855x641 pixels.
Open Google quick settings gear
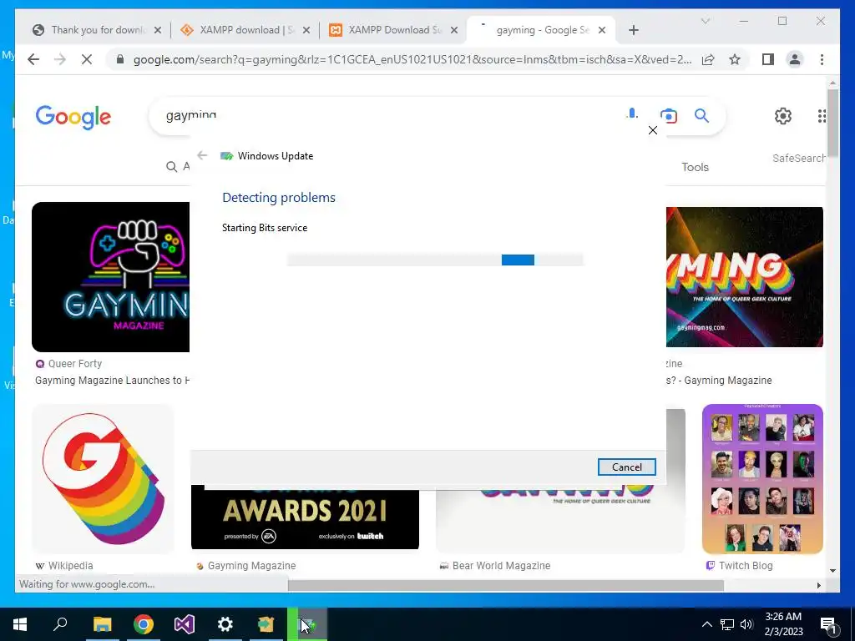coord(783,115)
